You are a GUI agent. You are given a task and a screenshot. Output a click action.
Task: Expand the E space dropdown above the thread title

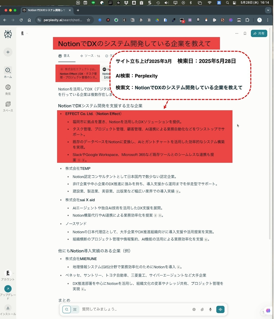pos(24,33)
